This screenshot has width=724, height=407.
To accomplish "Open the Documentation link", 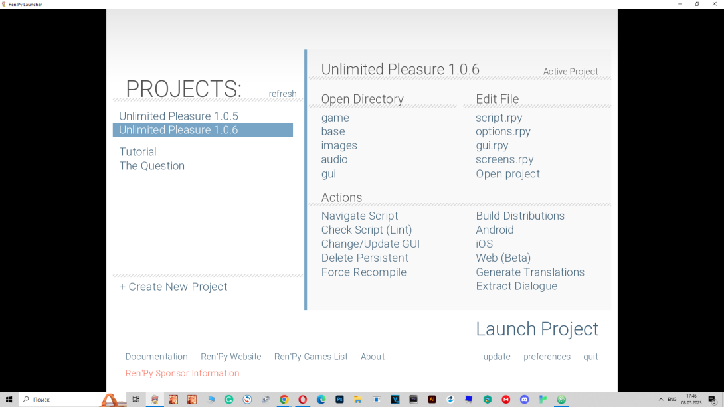I will click(157, 357).
